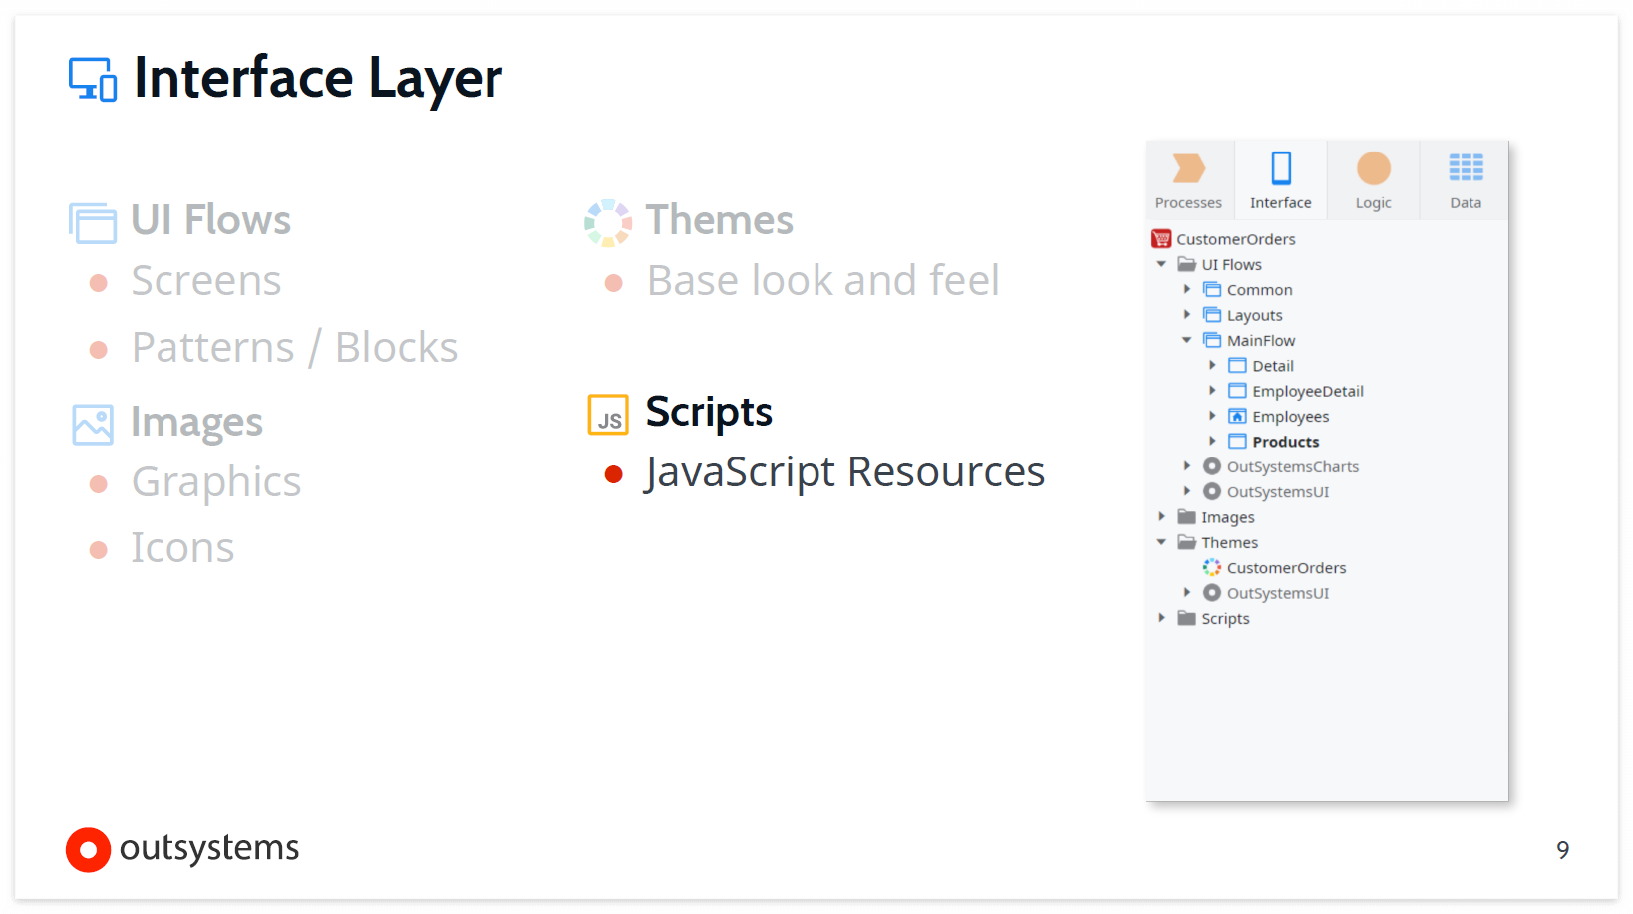Collapse the UI Flows folder
This screenshot has height=914, width=1633.
click(1161, 264)
